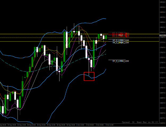Click the H1_5_LWMA_LOW white label

[121, 40]
